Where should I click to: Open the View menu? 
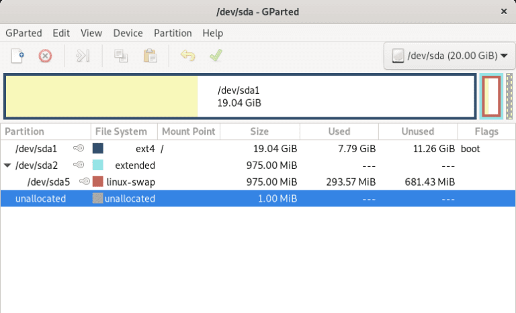pyautogui.click(x=91, y=33)
